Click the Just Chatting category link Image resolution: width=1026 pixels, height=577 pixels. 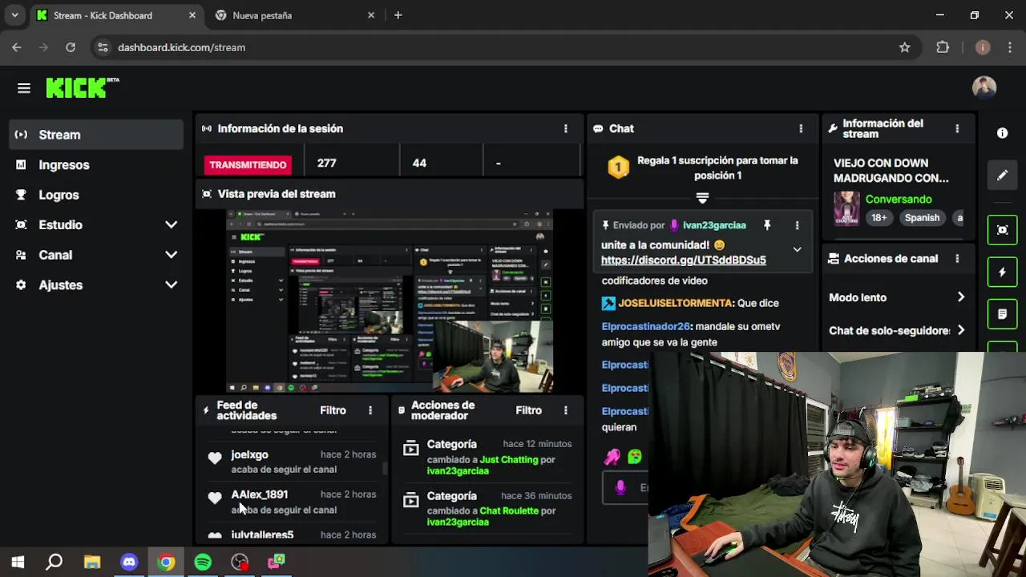(x=509, y=460)
